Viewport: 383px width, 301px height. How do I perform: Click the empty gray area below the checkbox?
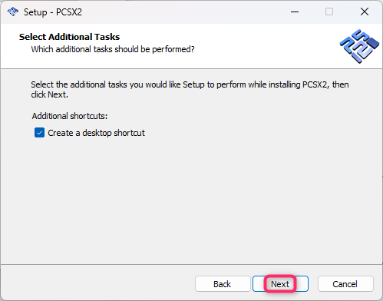(x=191, y=200)
